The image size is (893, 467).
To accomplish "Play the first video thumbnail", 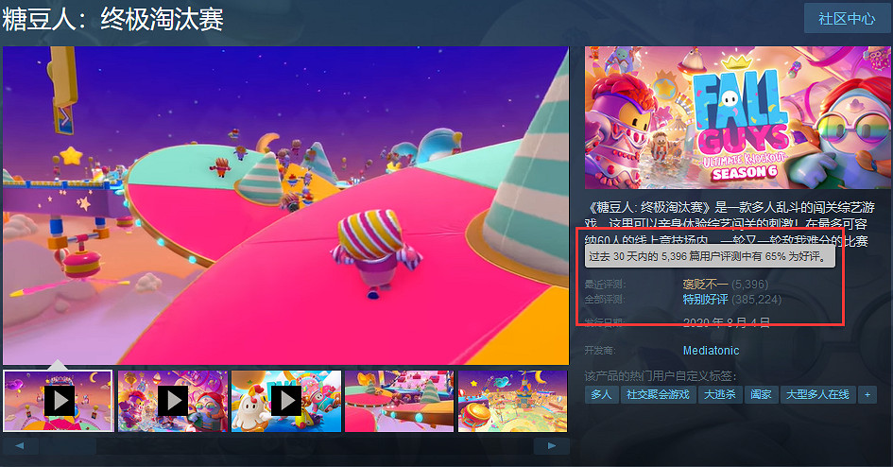I will (59, 401).
